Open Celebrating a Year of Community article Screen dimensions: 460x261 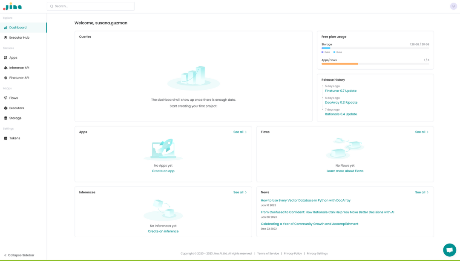point(310,224)
